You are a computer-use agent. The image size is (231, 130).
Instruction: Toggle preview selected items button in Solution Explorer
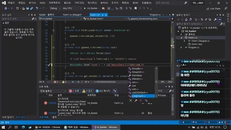219,19
